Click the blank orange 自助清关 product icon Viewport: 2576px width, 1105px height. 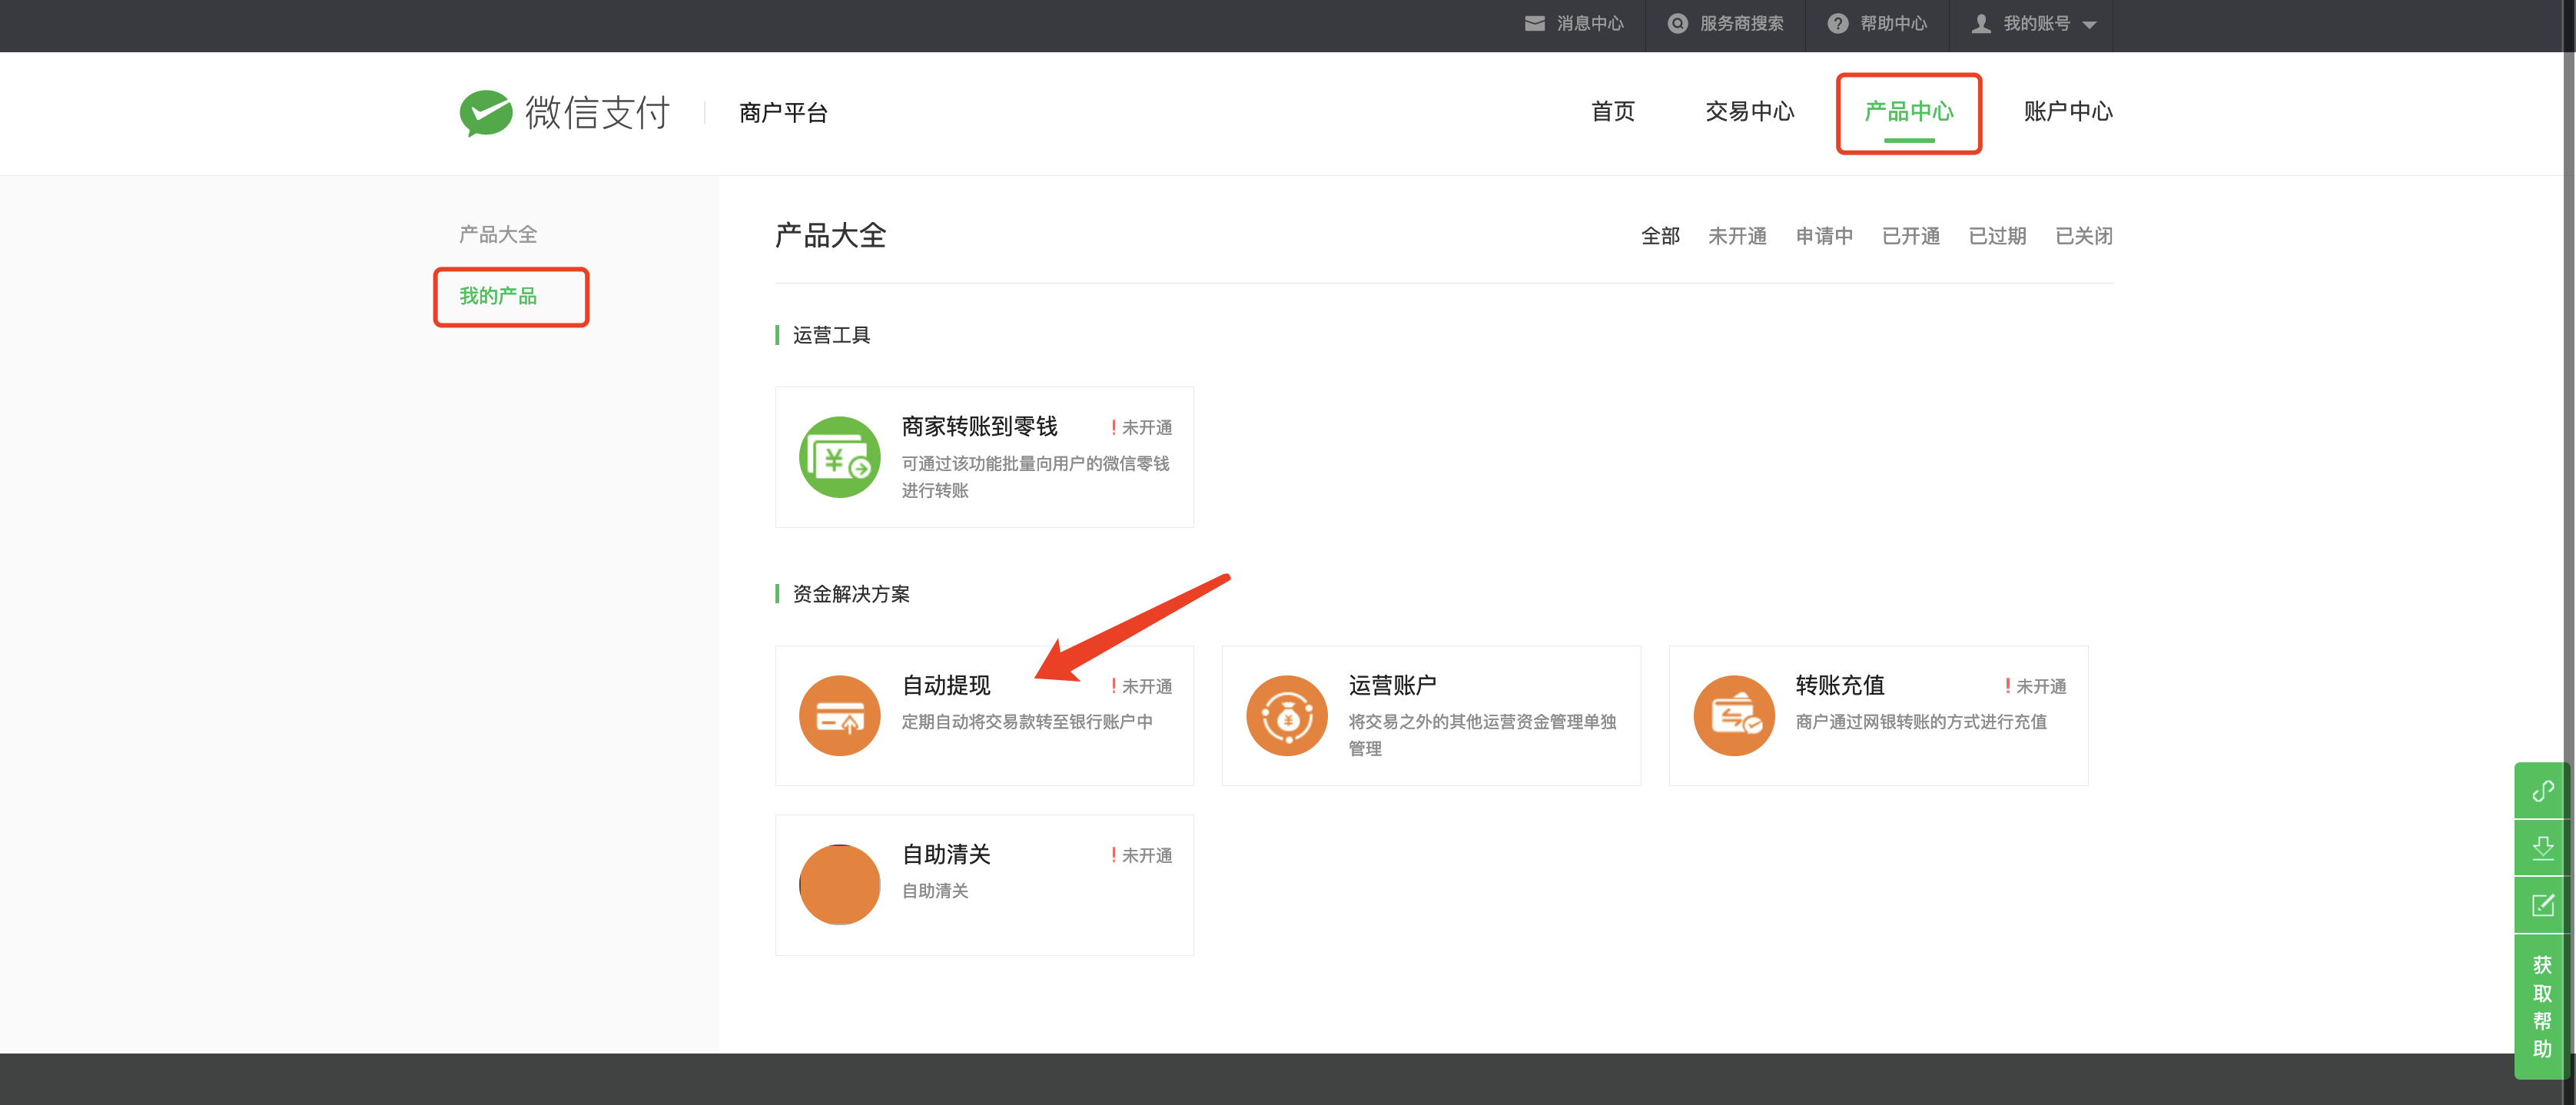click(x=839, y=885)
